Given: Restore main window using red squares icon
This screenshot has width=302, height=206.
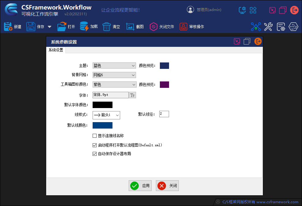Looking at the screenshot, I should 282,10.
